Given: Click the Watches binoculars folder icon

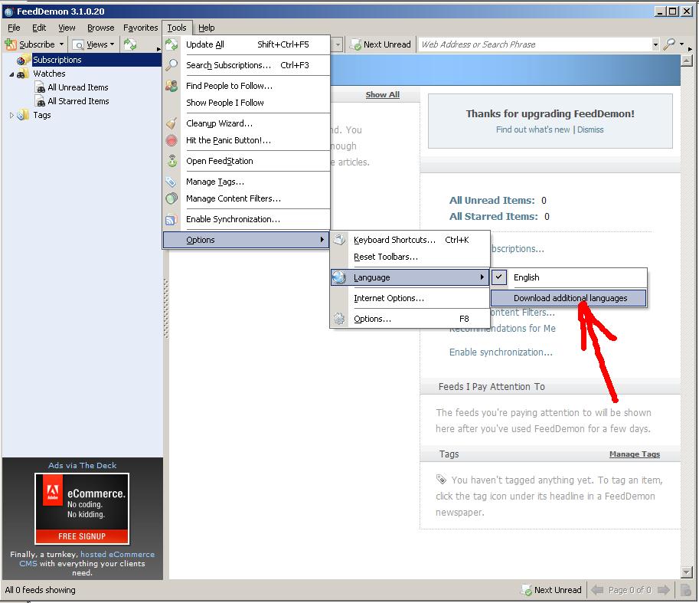Looking at the screenshot, I should click(23, 74).
